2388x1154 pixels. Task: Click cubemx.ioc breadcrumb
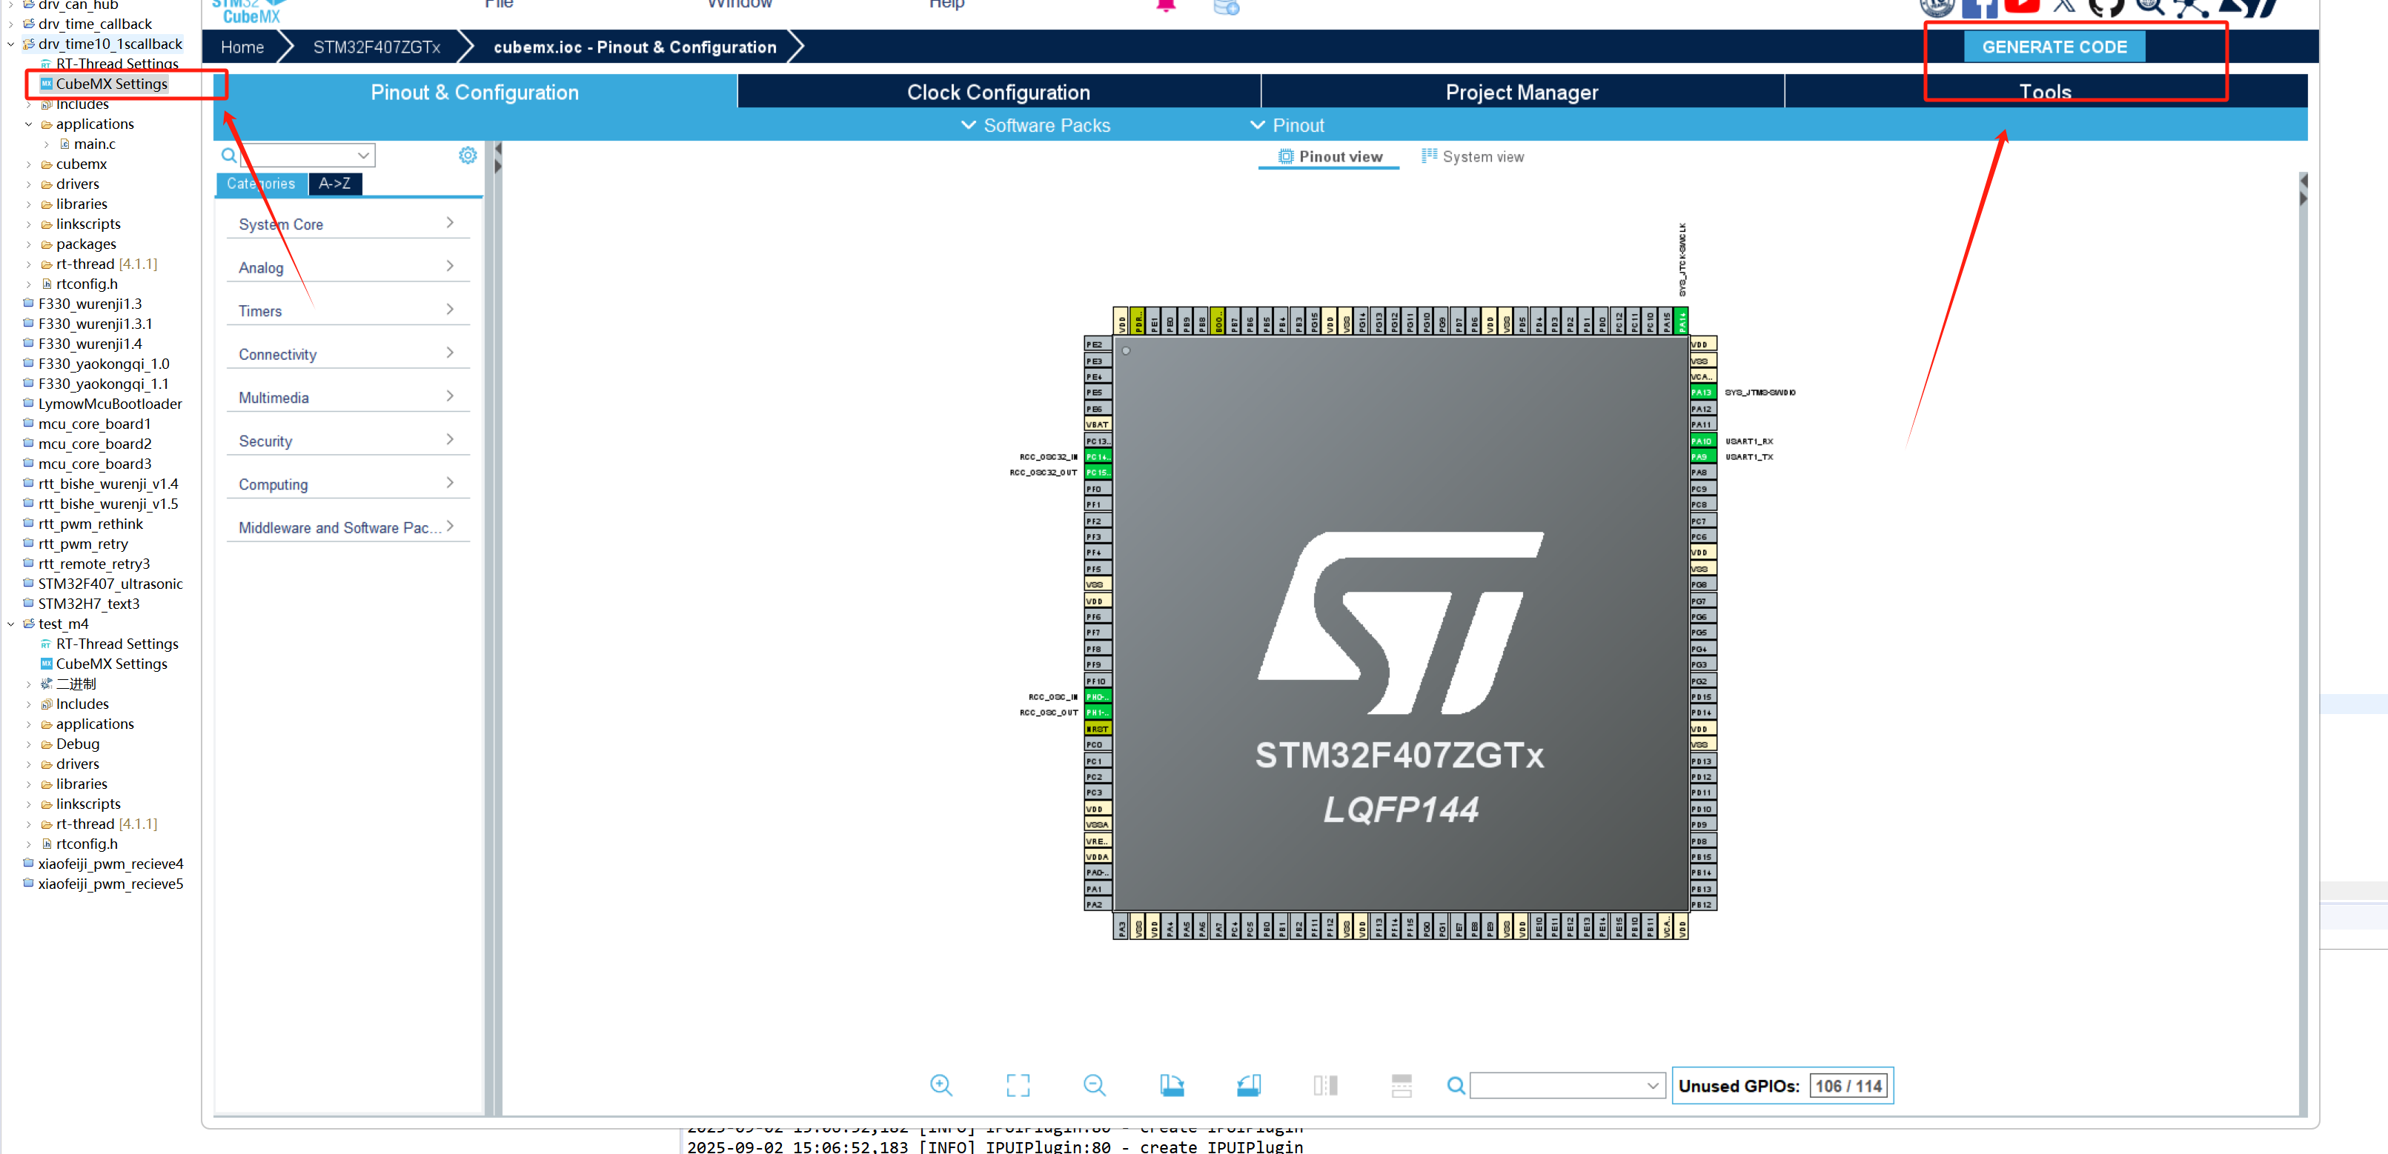[x=635, y=47]
